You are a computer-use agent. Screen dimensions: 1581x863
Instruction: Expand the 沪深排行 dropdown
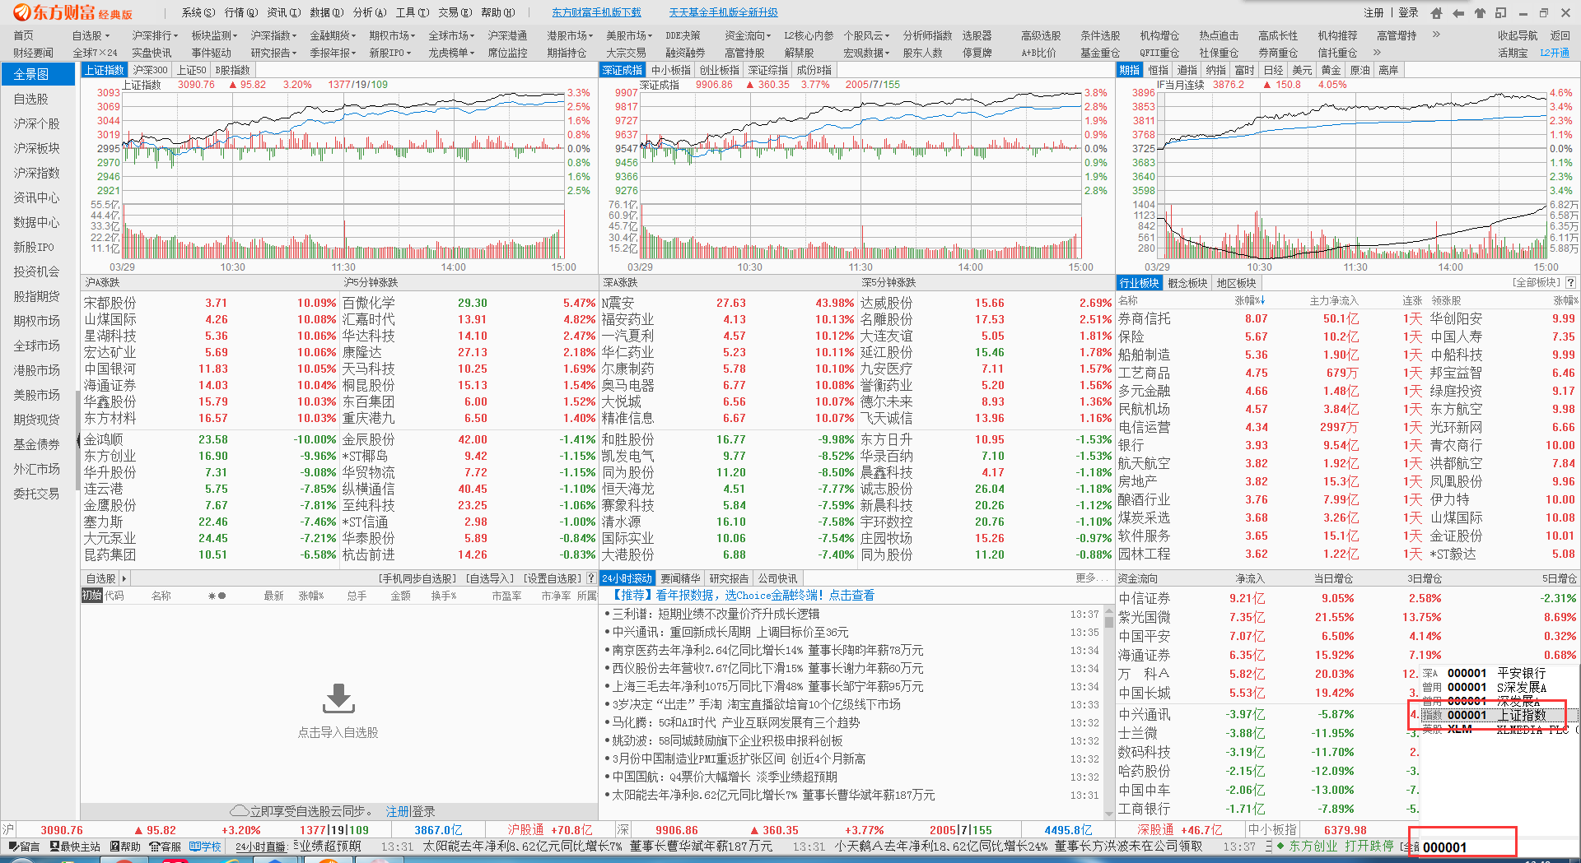tap(155, 35)
